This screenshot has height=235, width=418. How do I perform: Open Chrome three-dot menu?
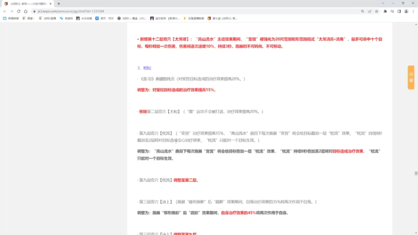pyautogui.click(x=413, y=11)
